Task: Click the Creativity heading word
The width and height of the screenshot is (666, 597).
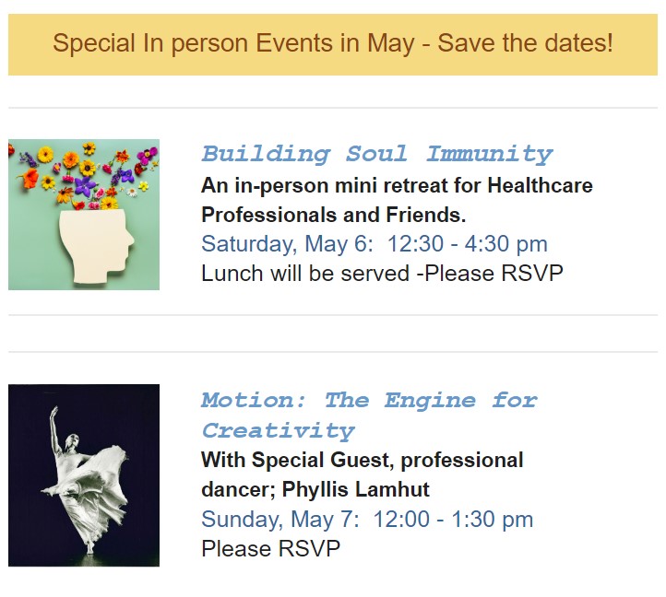Action: (x=279, y=431)
